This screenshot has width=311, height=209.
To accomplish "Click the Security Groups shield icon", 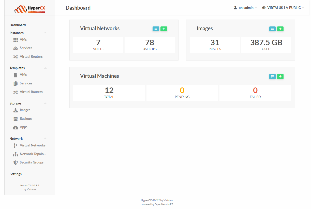I will (16, 162).
